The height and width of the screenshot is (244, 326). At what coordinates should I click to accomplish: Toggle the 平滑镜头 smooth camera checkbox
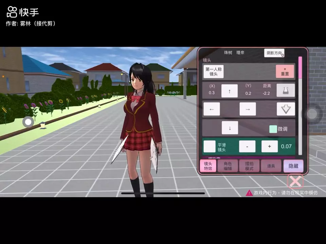tap(210, 146)
